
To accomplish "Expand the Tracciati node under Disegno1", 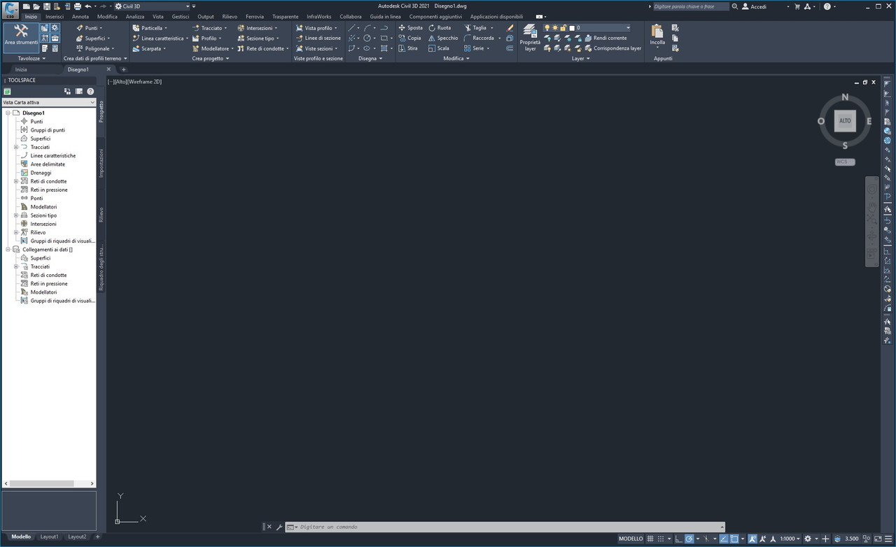I will coord(16,147).
